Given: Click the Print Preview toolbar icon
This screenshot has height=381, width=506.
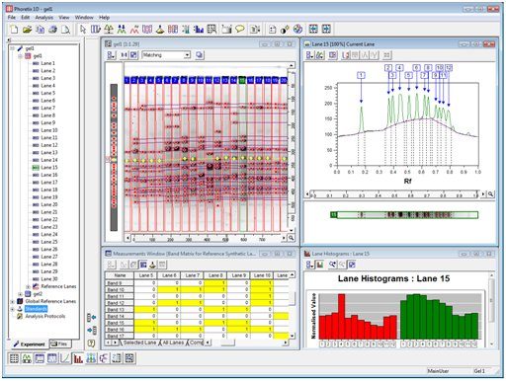Looking at the screenshot, I should 65,30.
